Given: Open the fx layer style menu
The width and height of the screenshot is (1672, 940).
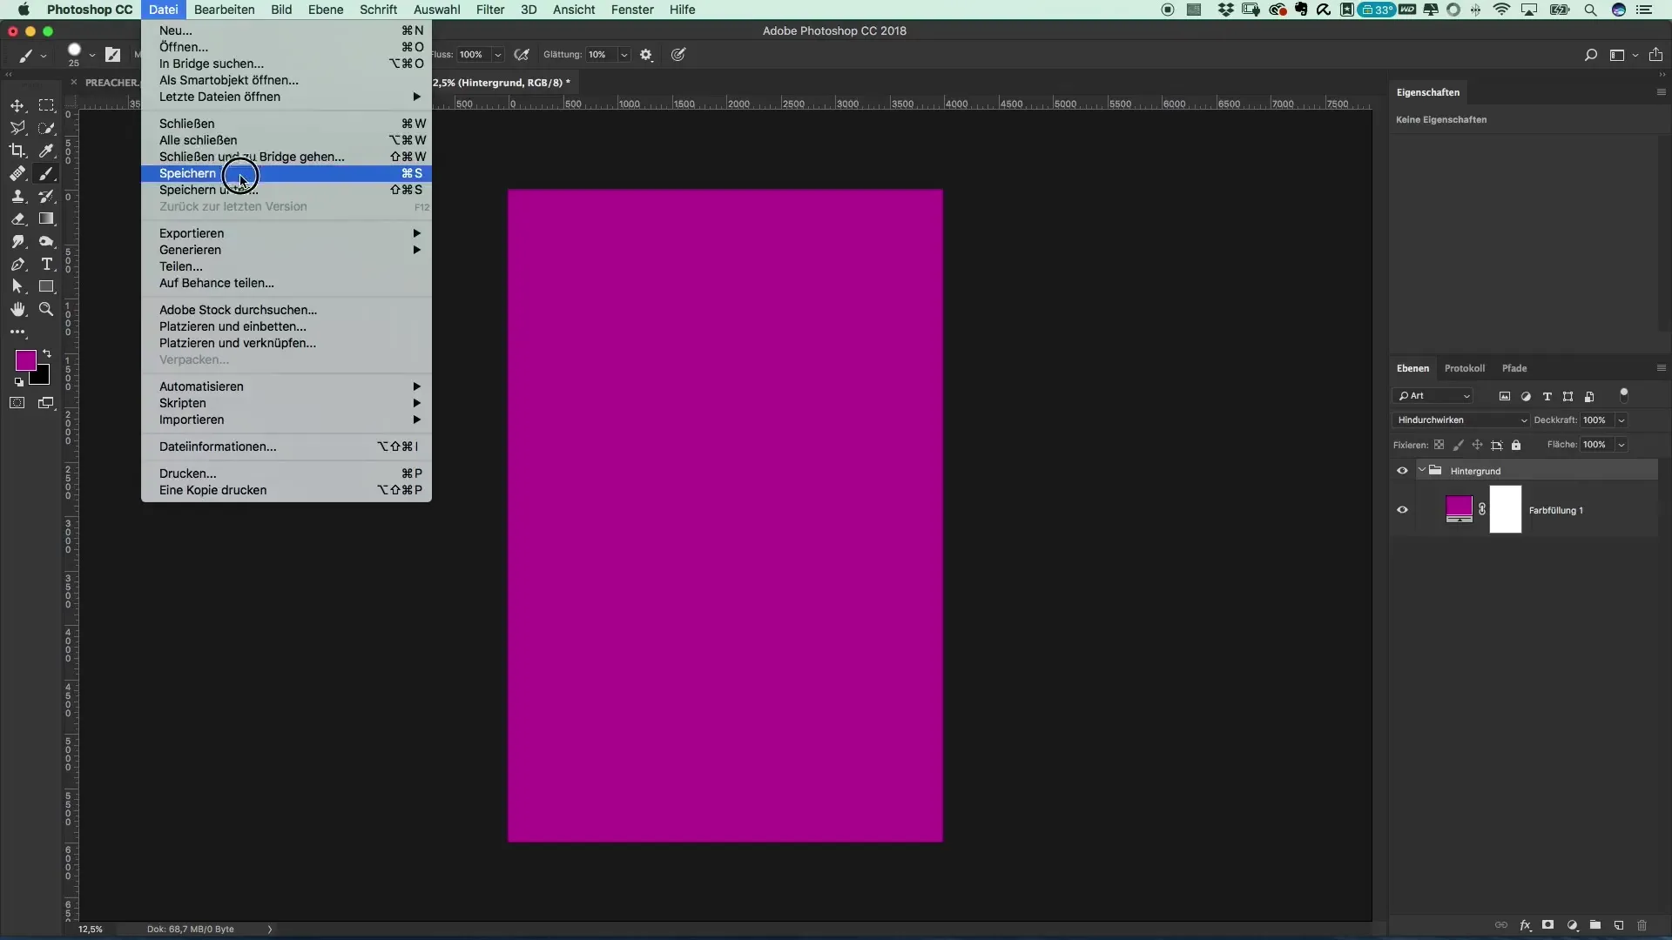Looking at the screenshot, I should 1526,925.
